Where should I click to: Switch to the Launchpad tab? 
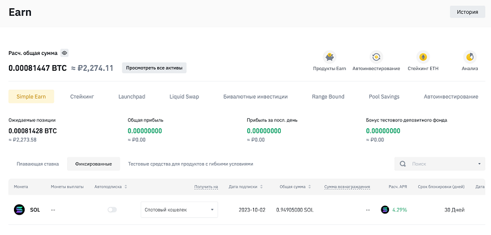132,97
